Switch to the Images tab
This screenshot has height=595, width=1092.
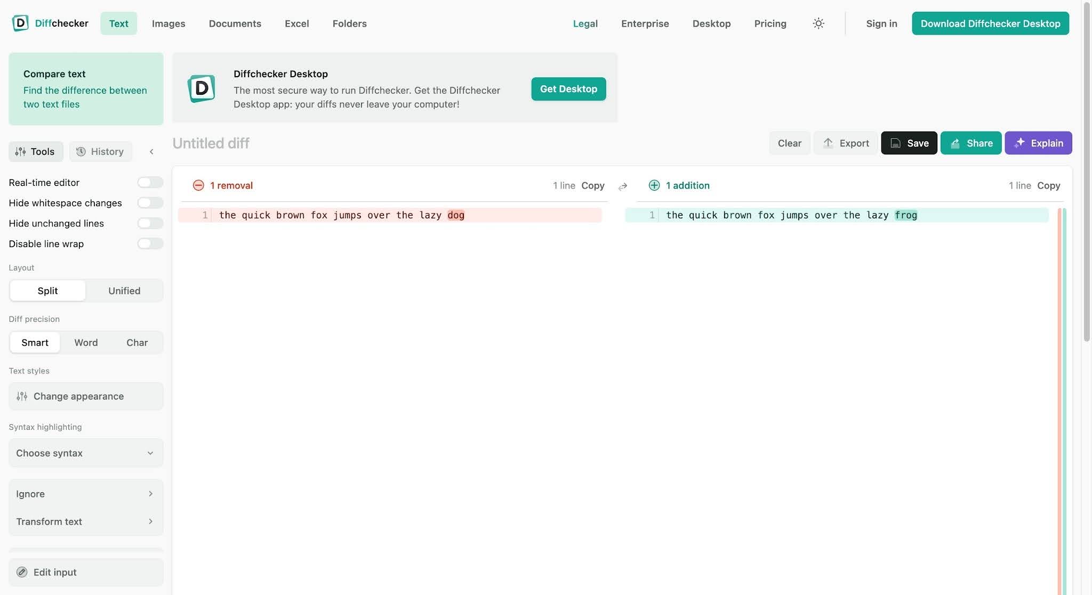point(168,23)
